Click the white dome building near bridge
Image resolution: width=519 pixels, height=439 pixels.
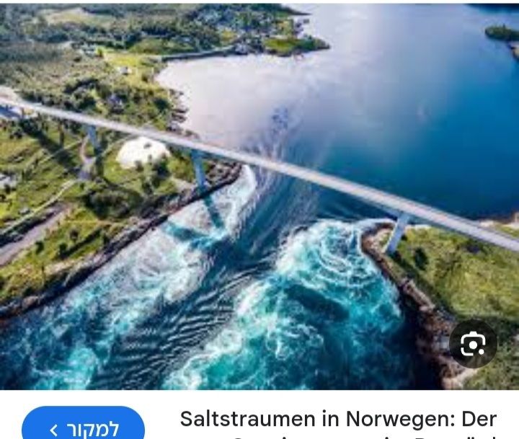pyautogui.click(x=142, y=151)
